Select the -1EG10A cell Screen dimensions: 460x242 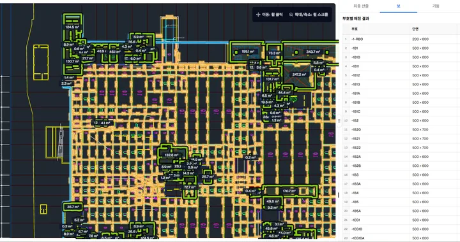[x=379, y=238]
